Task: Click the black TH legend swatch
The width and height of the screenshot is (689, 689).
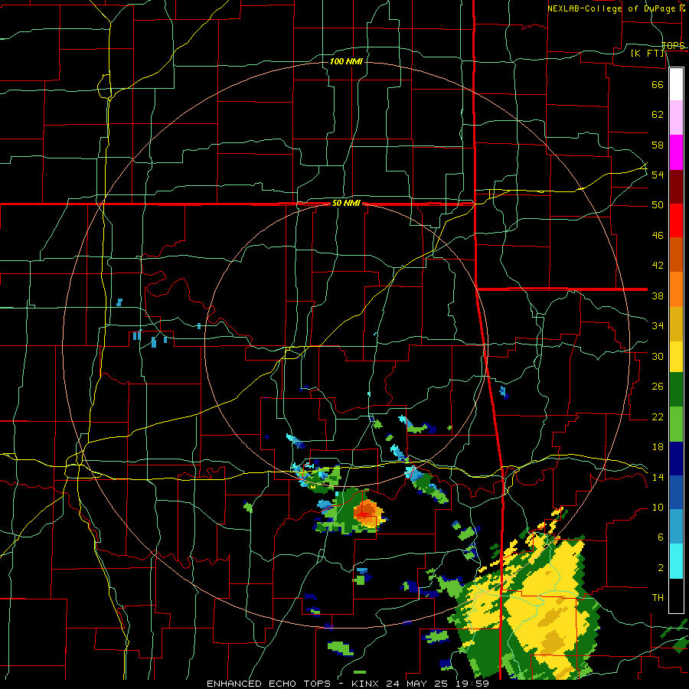Action: pos(676,596)
